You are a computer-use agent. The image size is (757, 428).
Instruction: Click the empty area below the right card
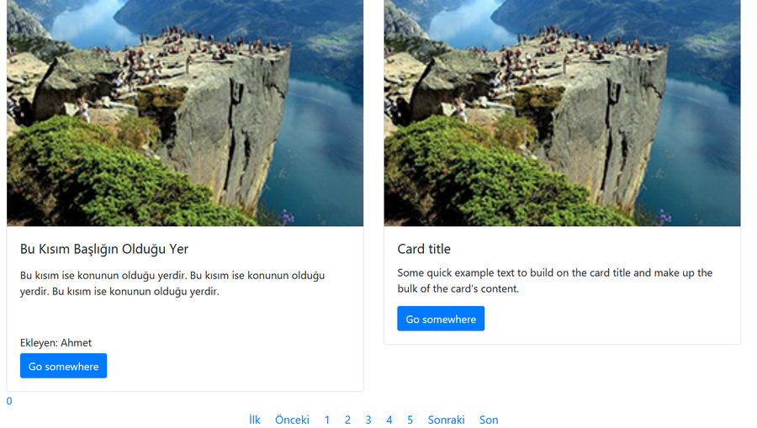(562, 374)
